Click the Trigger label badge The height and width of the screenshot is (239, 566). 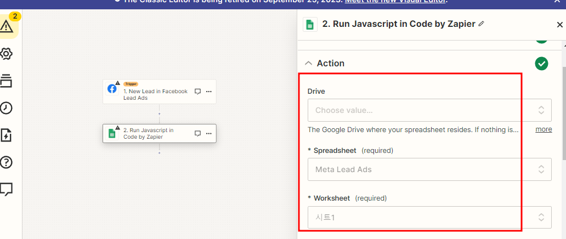(x=131, y=84)
